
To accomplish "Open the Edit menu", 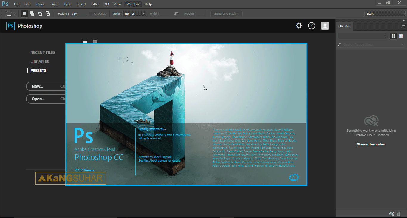I will (27, 4).
